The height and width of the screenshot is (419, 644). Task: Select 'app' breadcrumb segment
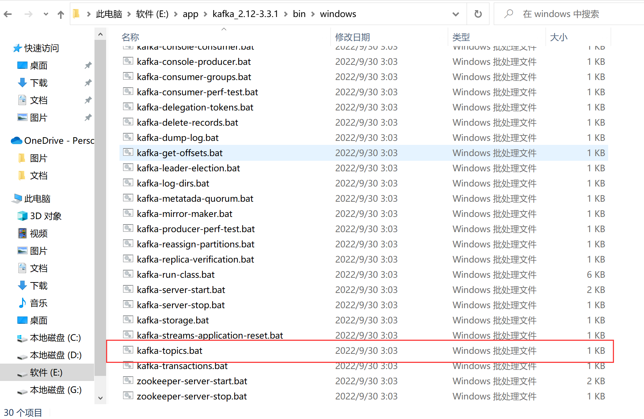pyautogui.click(x=190, y=14)
